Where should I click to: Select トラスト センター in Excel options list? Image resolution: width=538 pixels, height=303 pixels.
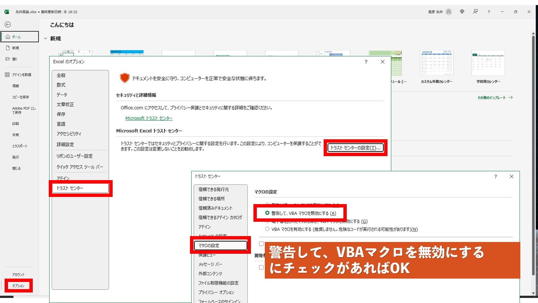pos(80,188)
